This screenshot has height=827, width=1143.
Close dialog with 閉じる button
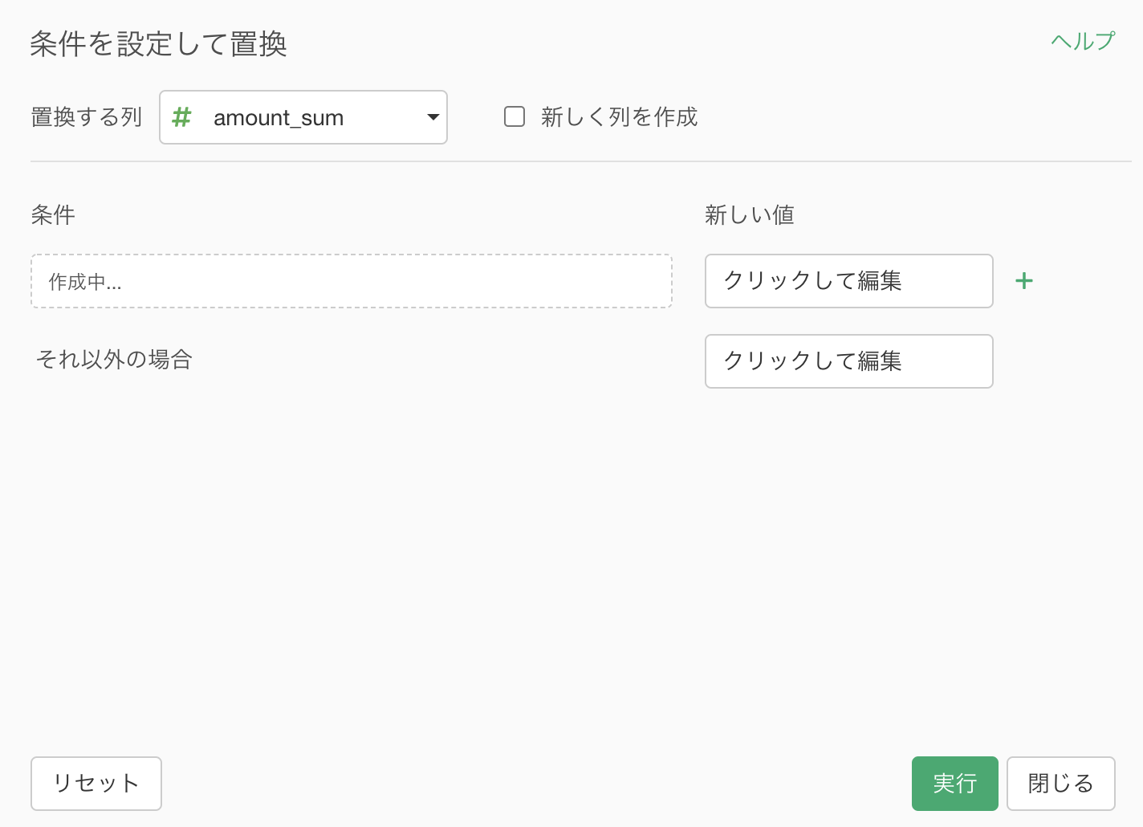[x=1061, y=784]
